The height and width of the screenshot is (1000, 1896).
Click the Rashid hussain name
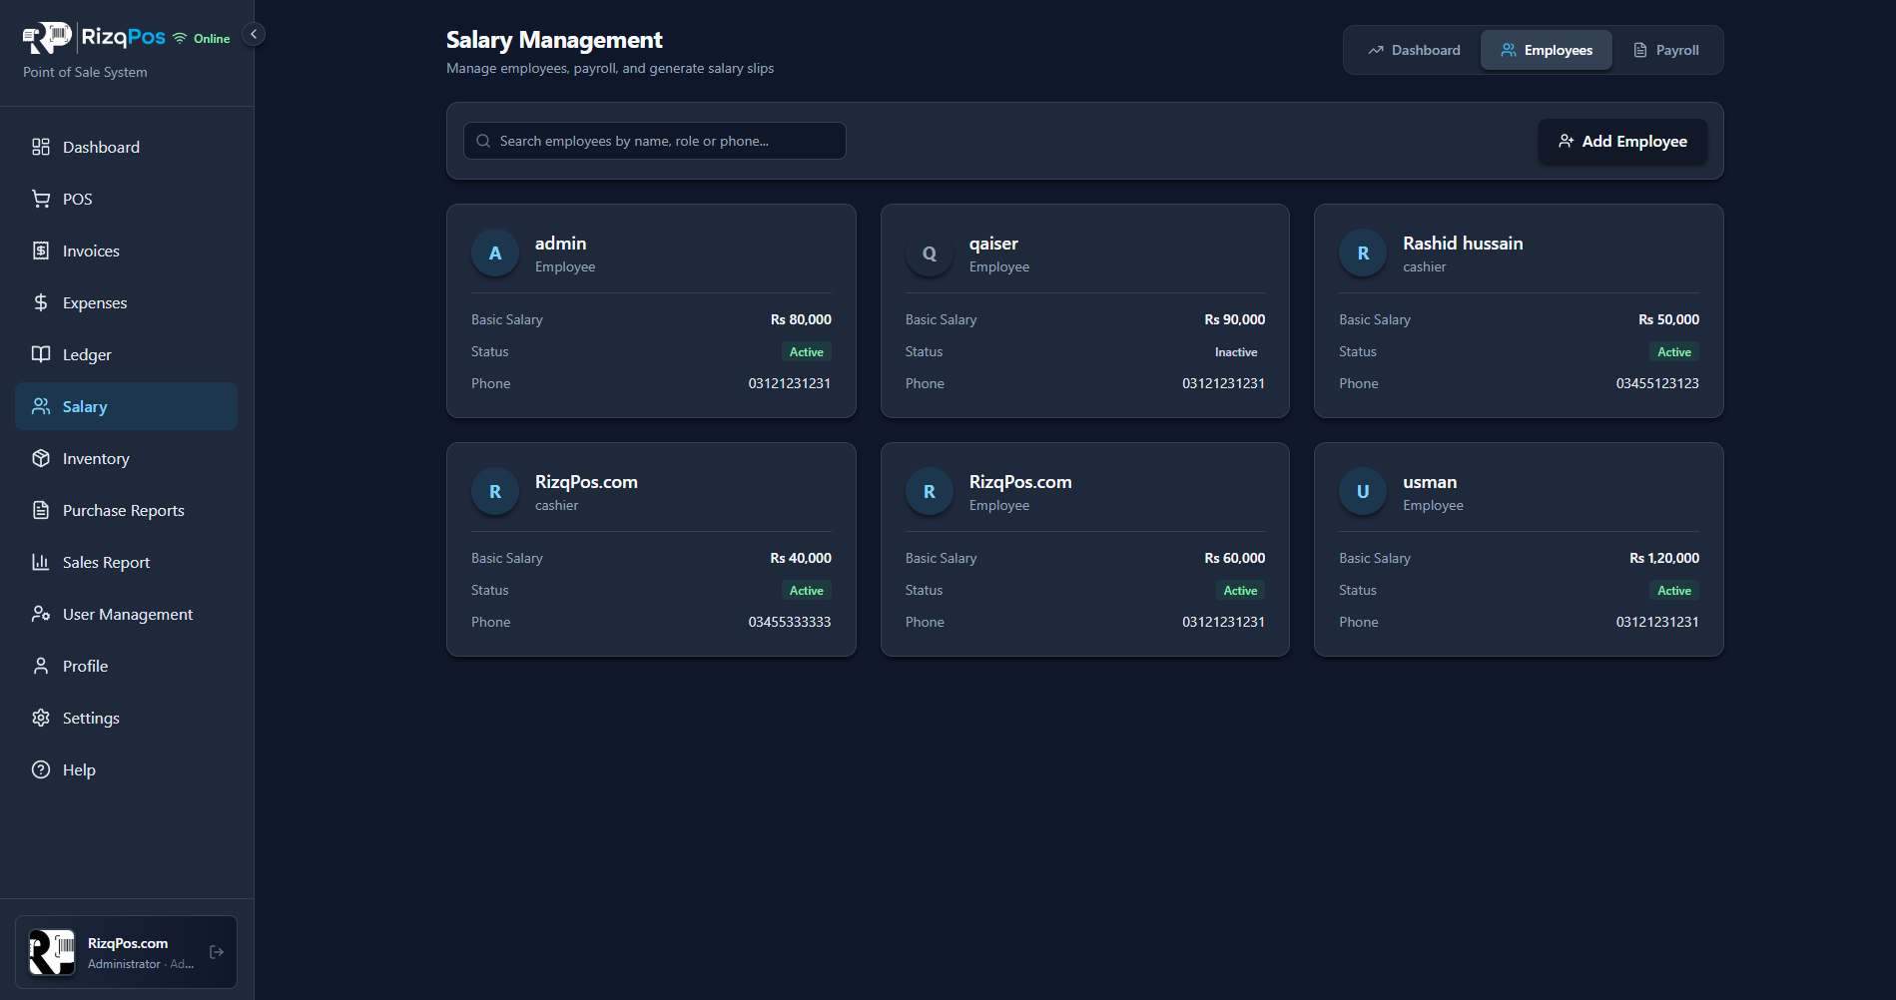click(1463, 244)
